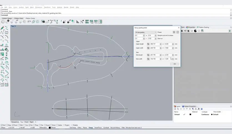Click the shoe sole outline icon in toolbar
This screenshot has width=232, height=134.
coord(33,22)
